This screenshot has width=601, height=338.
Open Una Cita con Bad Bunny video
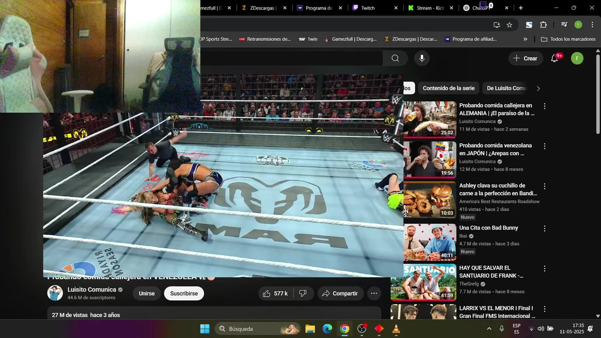coord(488,228)
